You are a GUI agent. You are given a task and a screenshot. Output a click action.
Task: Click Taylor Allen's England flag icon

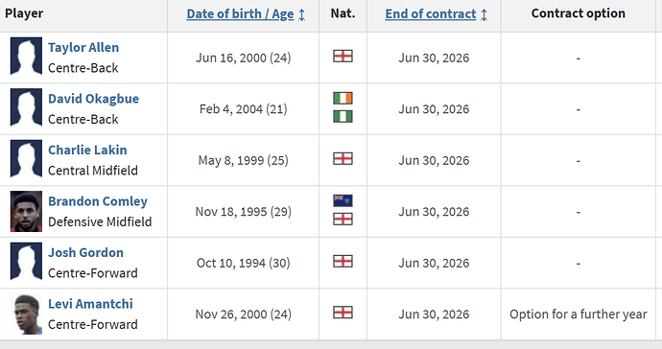(x=343, y=56)
